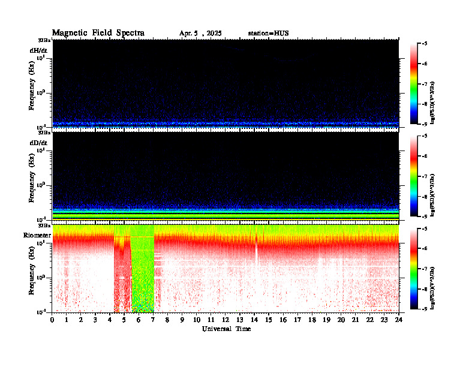This screenshot has width=475, height=367.
Task: Click the 10^-1 frequency tick of the Riometer panel
Action: click(41, 312)
